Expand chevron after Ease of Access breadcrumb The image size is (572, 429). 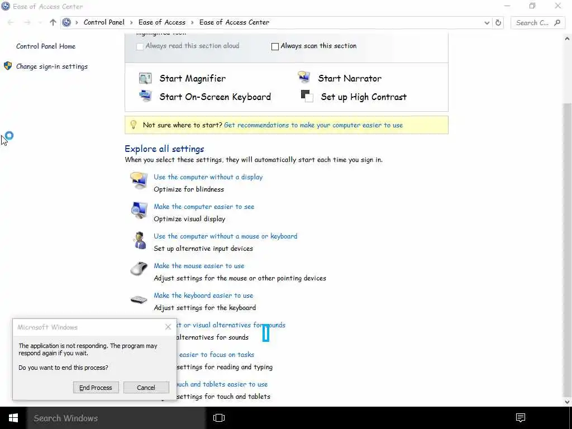point(192,22)
